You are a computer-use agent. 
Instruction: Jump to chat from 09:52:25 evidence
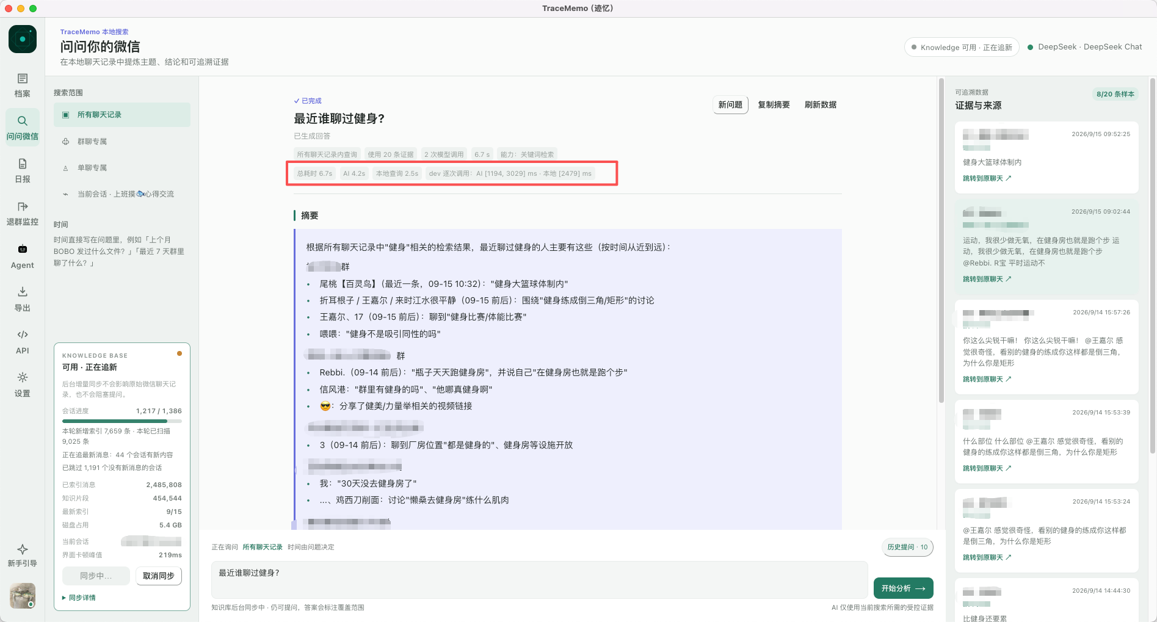pyautogui.click(x=987, y=178)
